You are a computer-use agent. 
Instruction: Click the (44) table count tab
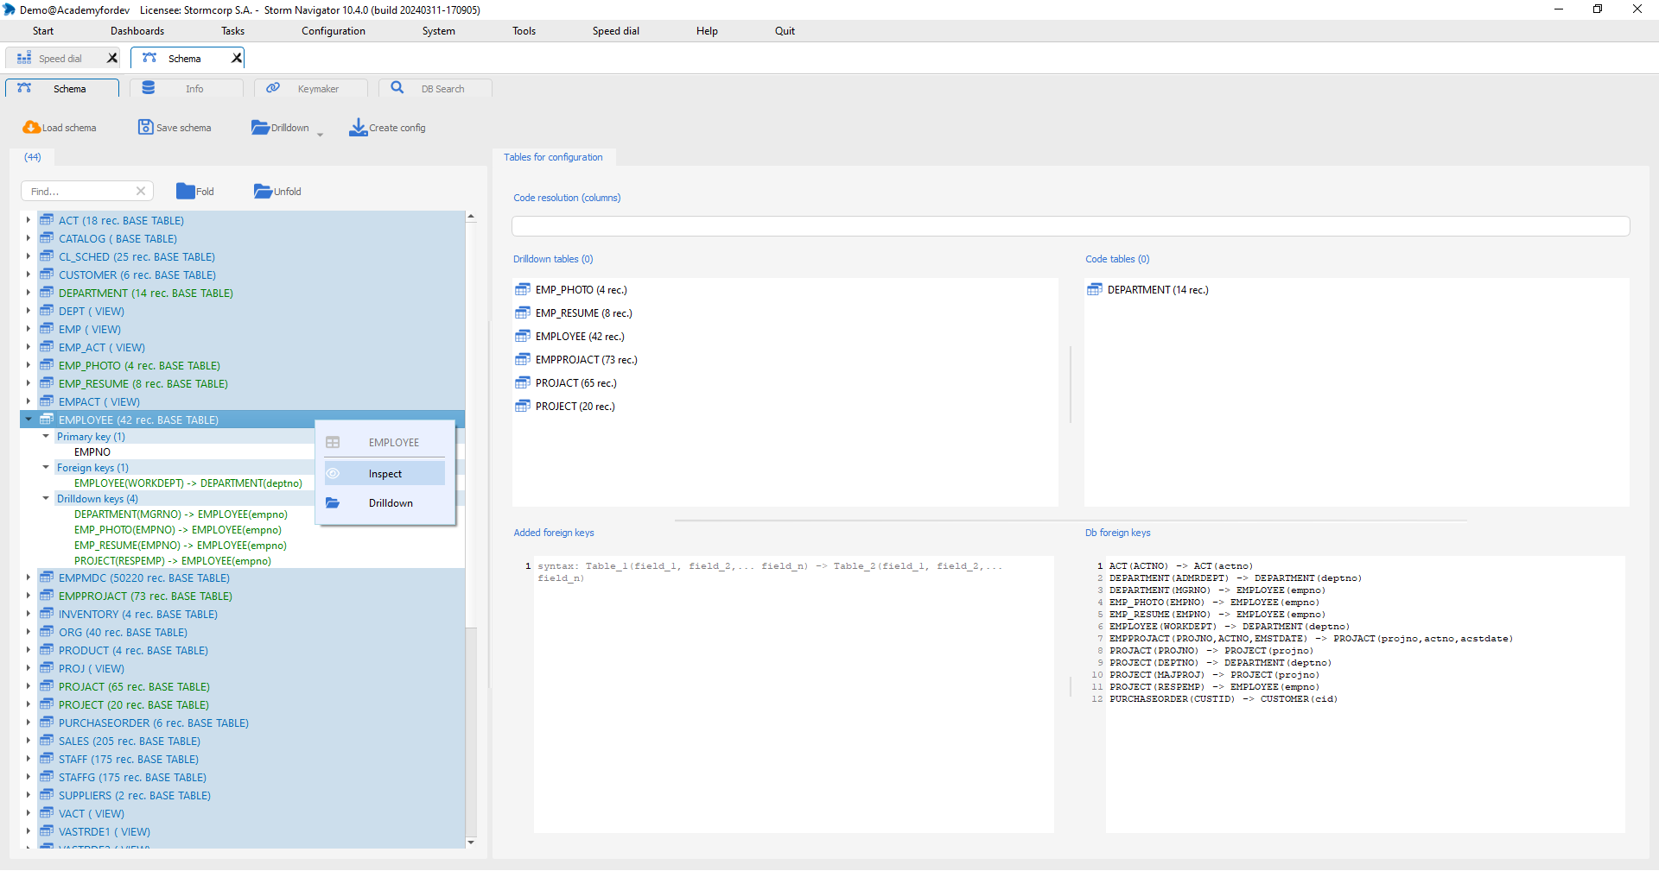tap(32, 157)
